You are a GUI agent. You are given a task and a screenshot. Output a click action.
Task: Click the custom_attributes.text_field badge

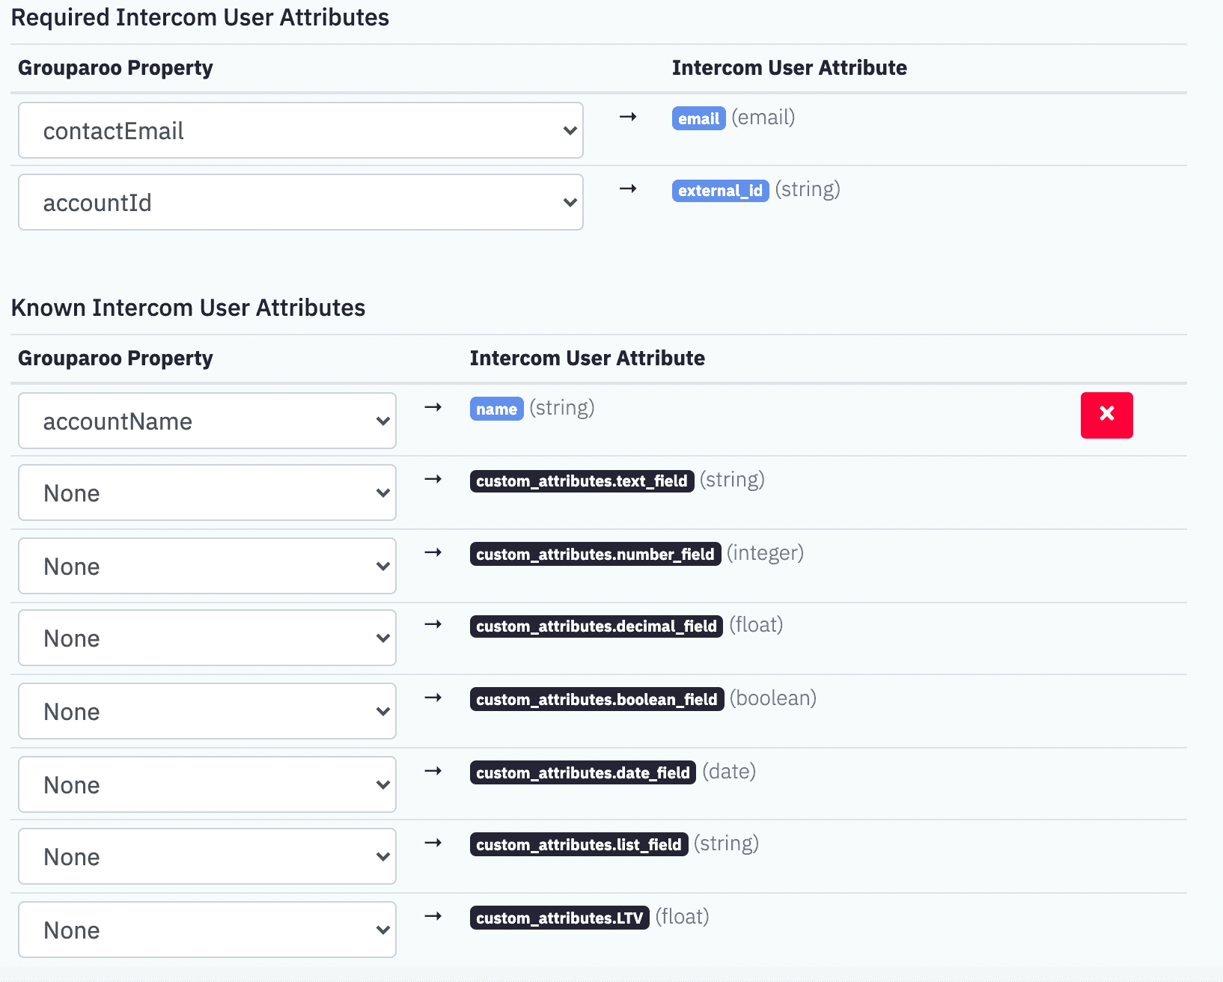coord(582,481)
